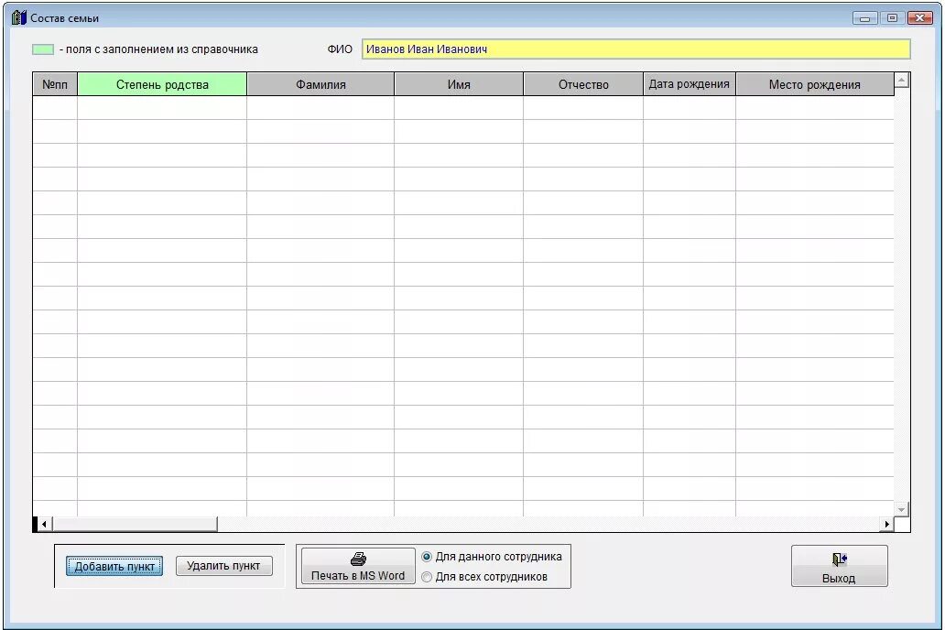Maximize the Состав семьи window
The image size is (945, 630).
pyautogui.click(x=893, y=18)
